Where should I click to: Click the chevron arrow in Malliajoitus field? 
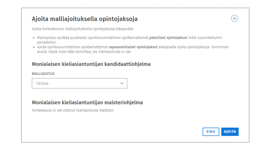click(122, 83)
